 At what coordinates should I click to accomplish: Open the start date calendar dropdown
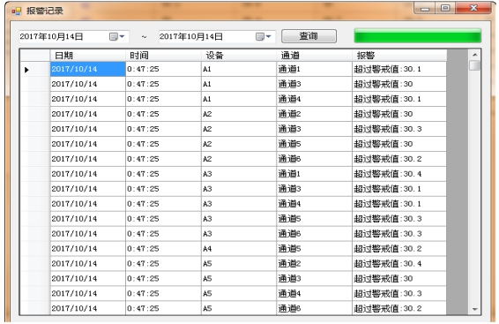click(117, 36)
